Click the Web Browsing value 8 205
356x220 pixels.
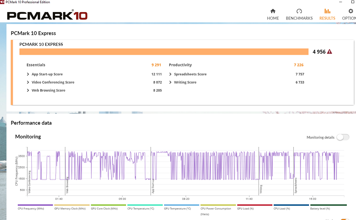pos(157,90)
